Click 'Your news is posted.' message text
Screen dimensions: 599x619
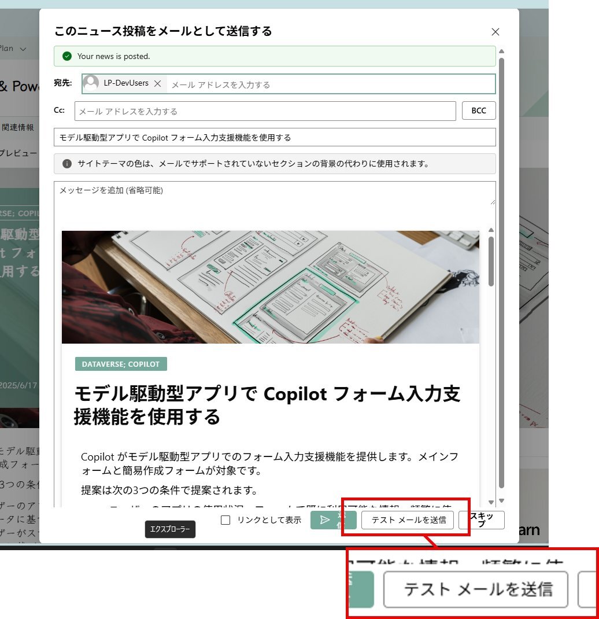click(x=114, y=56)
